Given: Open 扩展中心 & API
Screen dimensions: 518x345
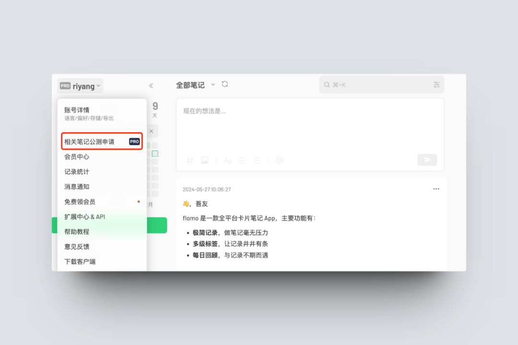Looking at the screenshot, I should pos(102,217).
